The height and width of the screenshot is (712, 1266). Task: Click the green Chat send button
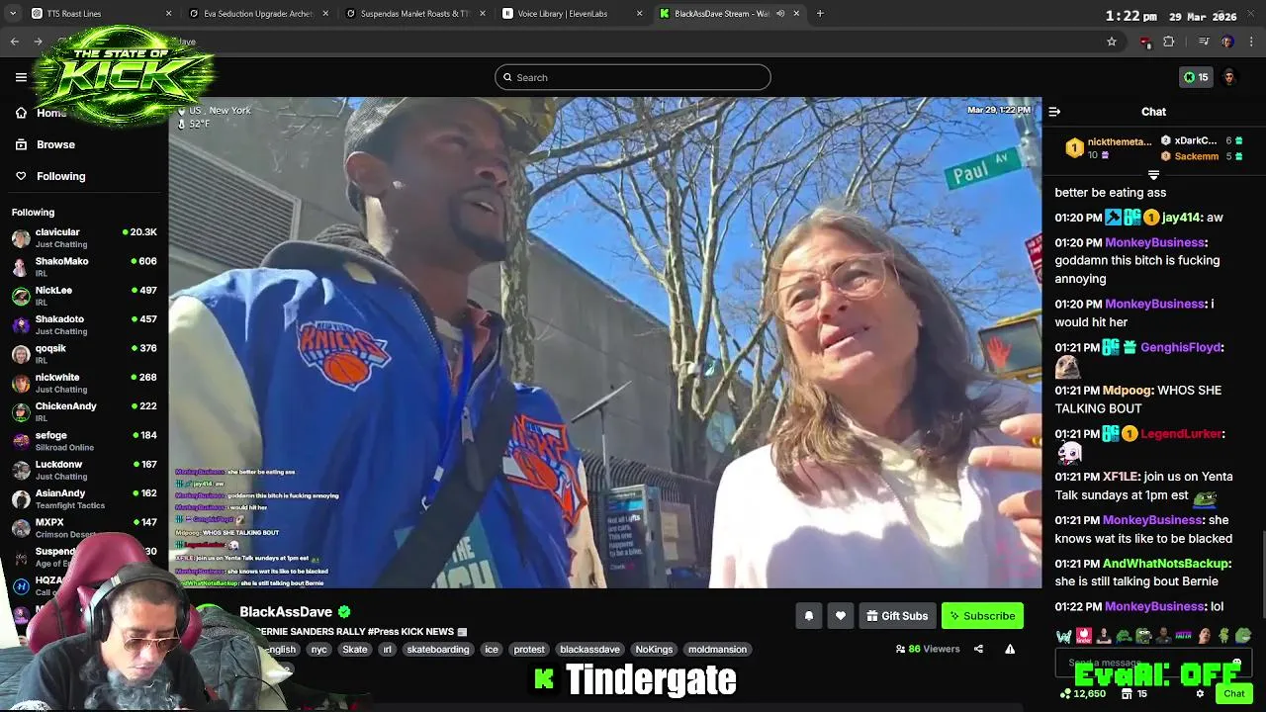1233,694
